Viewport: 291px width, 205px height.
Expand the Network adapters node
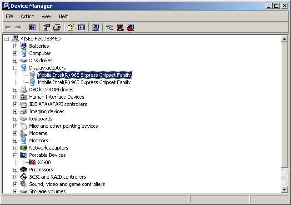(x=15, y=148)
